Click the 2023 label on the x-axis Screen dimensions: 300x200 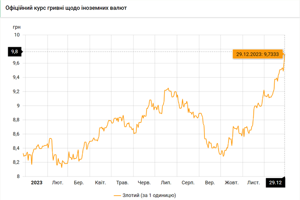coord(36,182)
